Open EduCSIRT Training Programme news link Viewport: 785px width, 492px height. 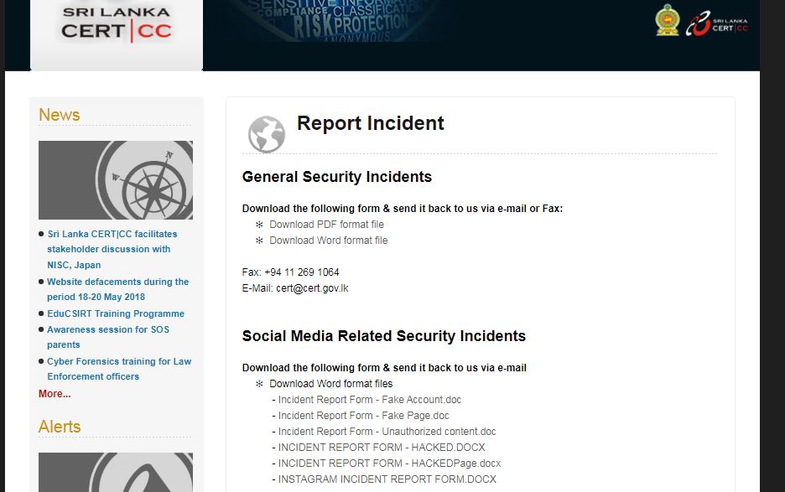116,313
